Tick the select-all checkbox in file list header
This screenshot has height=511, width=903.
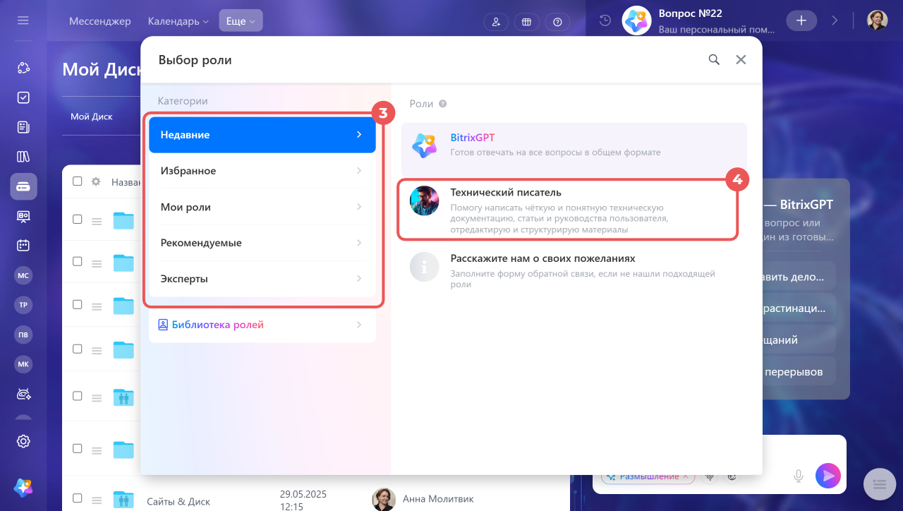pyautogui.click(x=78, y=181)
